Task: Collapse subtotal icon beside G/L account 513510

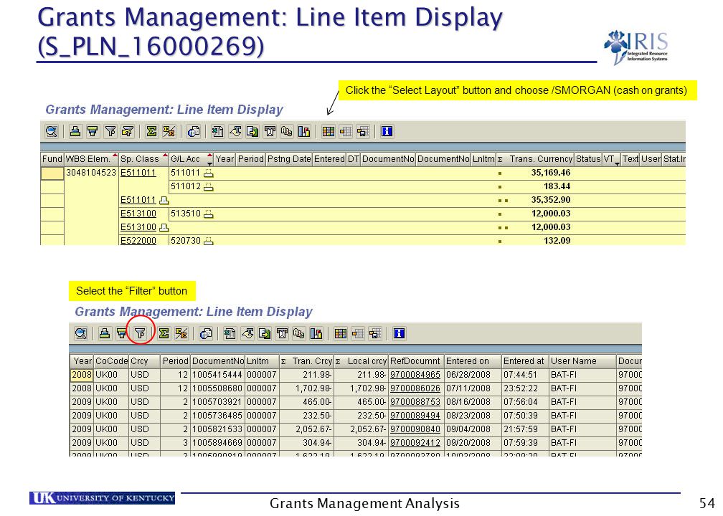Action: pos(209,214)
